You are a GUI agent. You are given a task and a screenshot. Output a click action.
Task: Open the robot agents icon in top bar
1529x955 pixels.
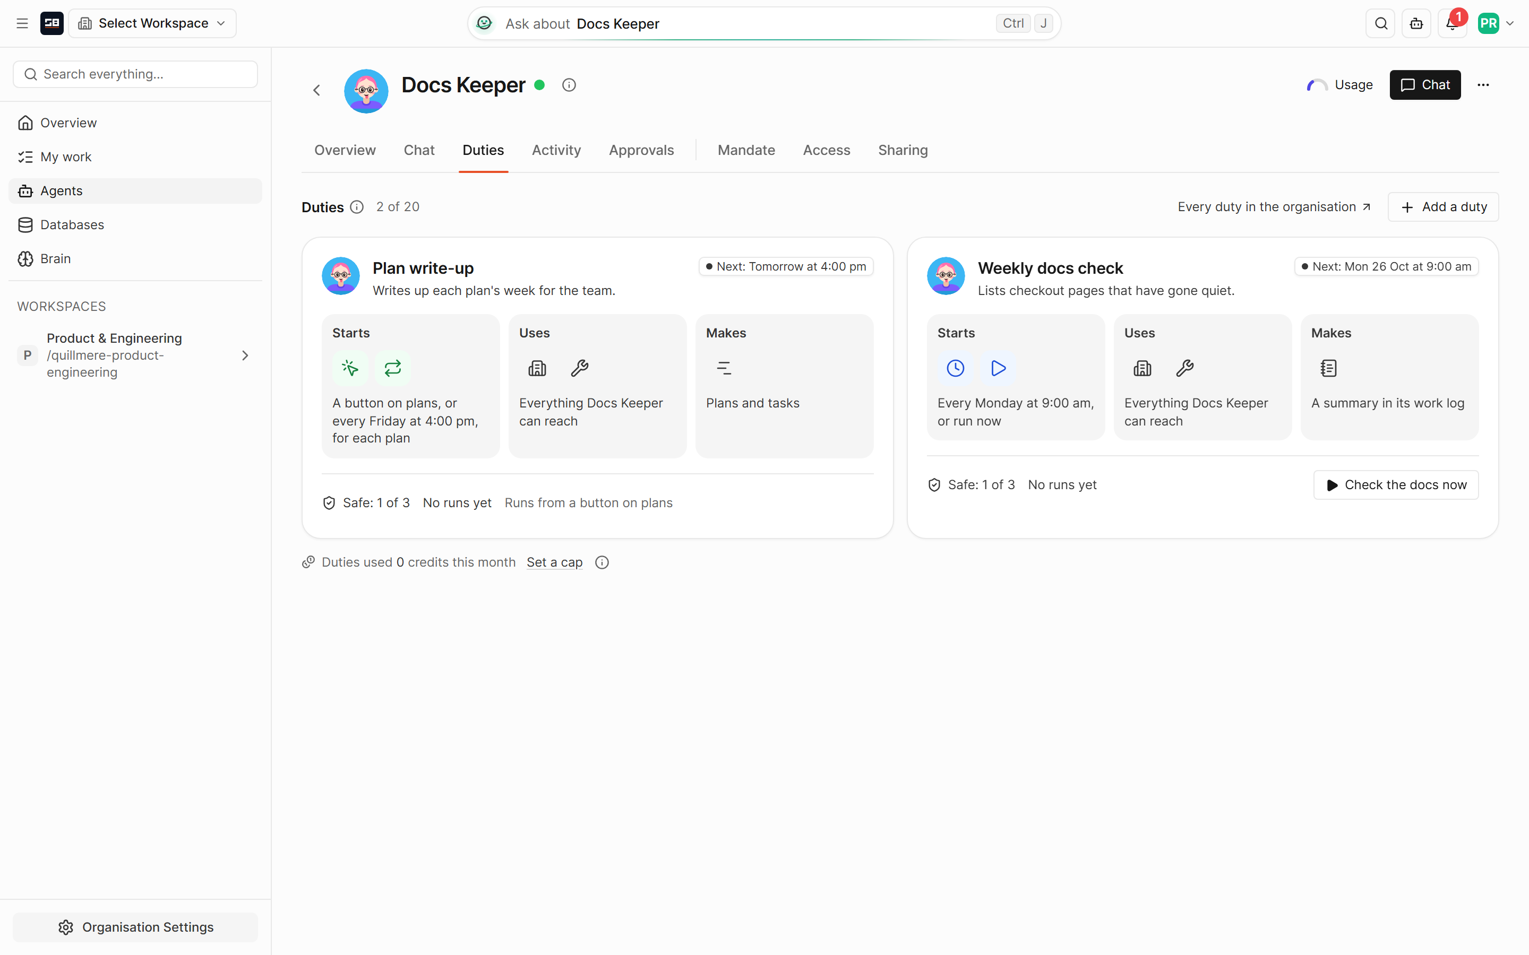coord(1416,23)
